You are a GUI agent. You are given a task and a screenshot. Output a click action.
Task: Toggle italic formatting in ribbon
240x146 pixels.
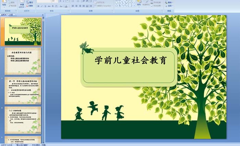[x=42, y=6]
